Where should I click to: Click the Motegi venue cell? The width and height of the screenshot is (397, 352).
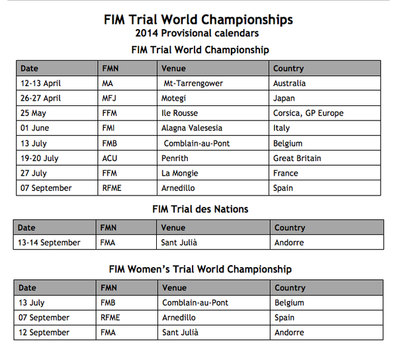213,98
